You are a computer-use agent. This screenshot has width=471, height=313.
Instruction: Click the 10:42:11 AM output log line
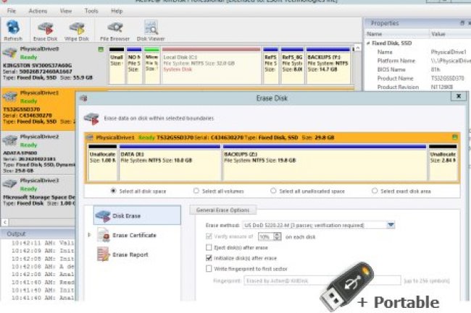pos(43,243)
